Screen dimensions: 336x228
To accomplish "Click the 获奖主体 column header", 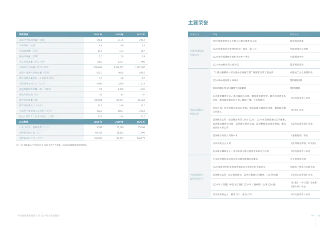I will (x=194, y=34).
